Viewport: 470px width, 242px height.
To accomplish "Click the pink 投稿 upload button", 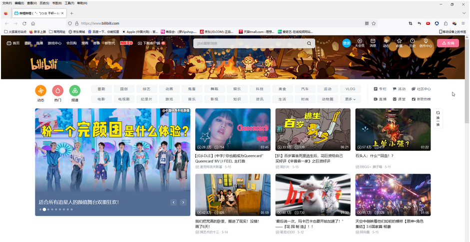I will coord(448,43).
